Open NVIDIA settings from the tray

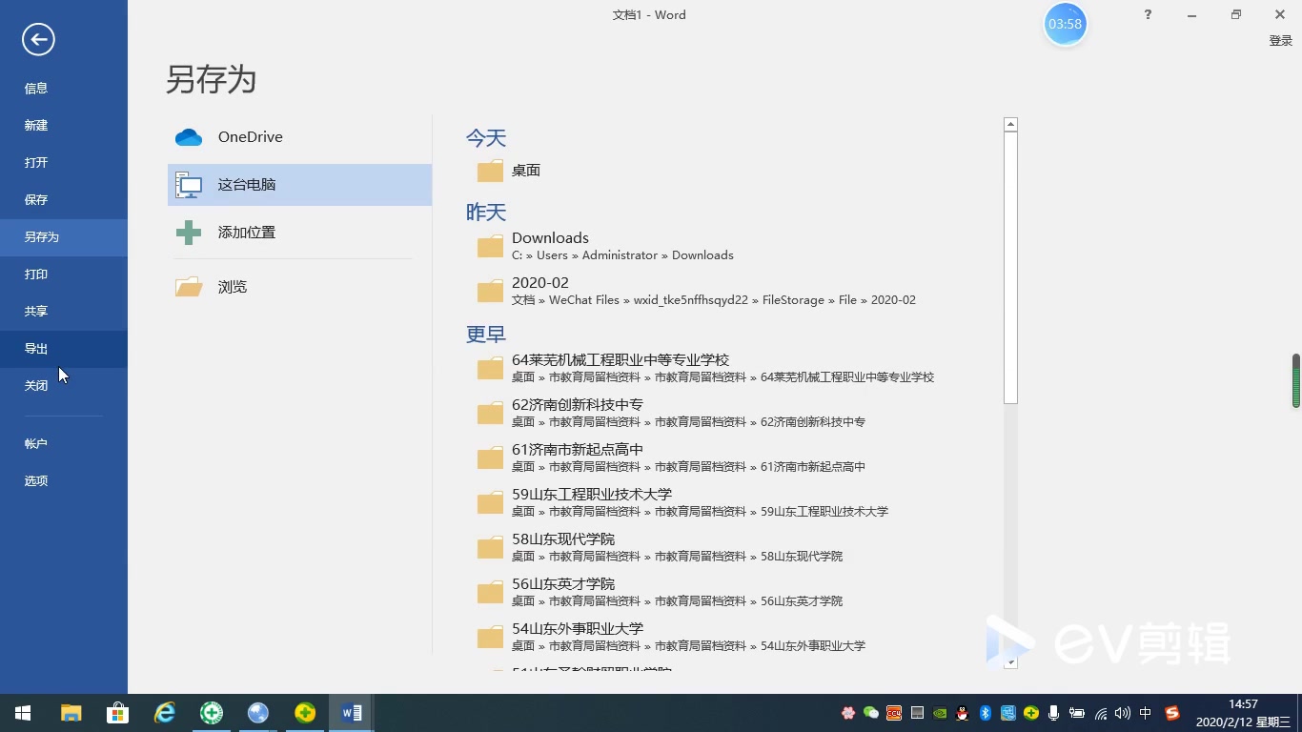(939, 712)
